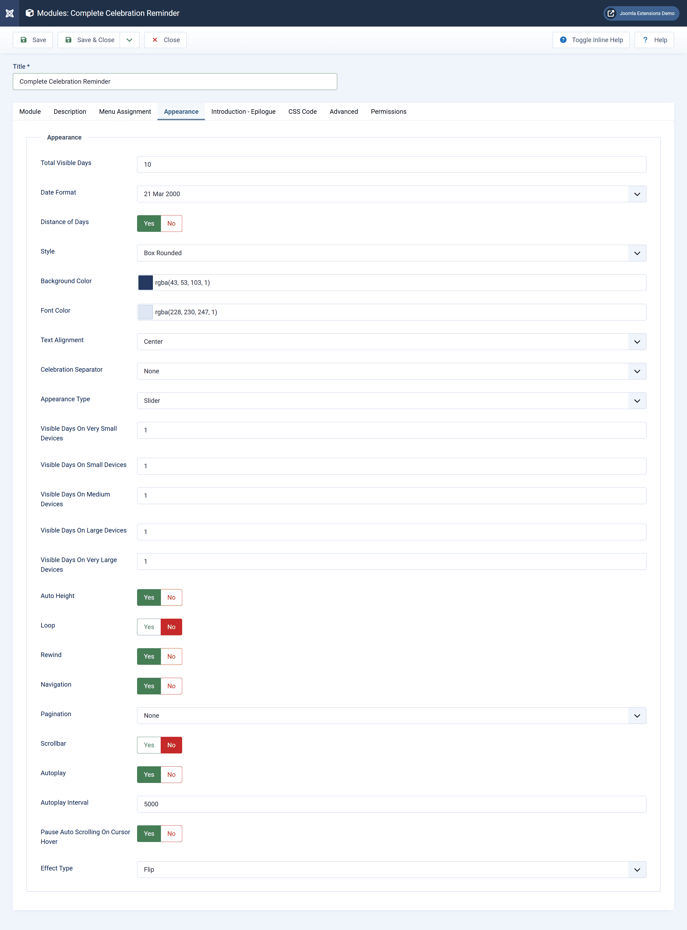The height and width of the screenshot is (930, 687).
Task: Switch to the Module tab
Action: point(30,111)
